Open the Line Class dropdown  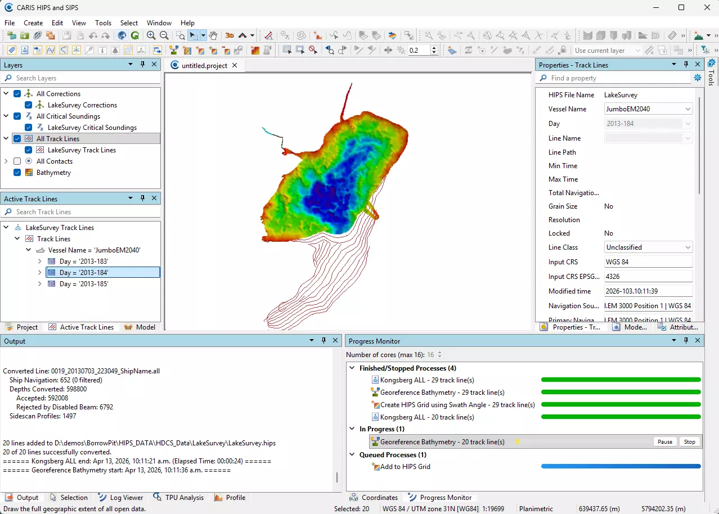pyautogui.click(x=688, y=247)
